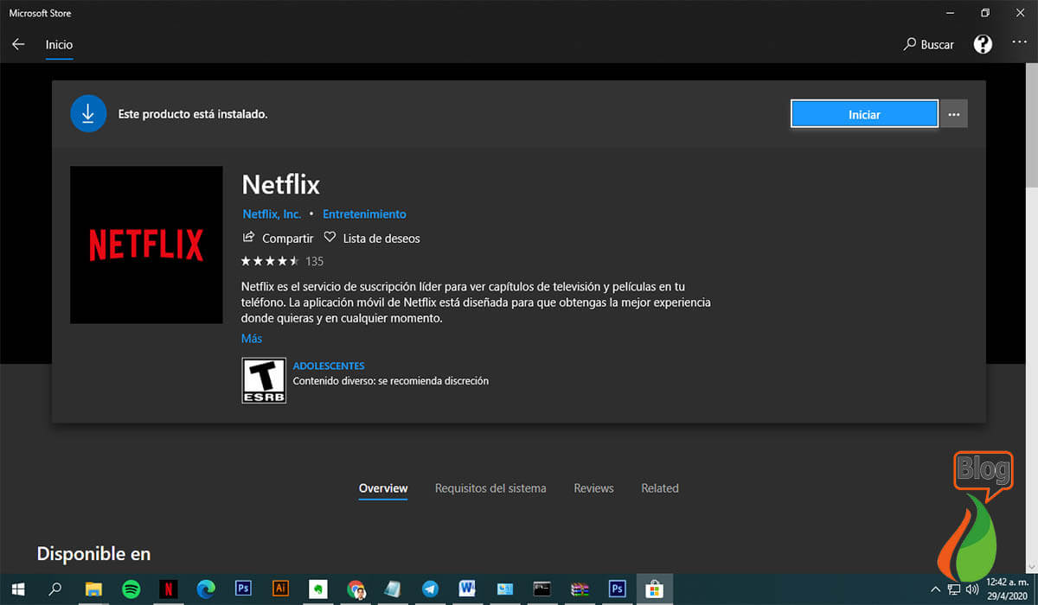Open the user account profile icon

point(983,44)
